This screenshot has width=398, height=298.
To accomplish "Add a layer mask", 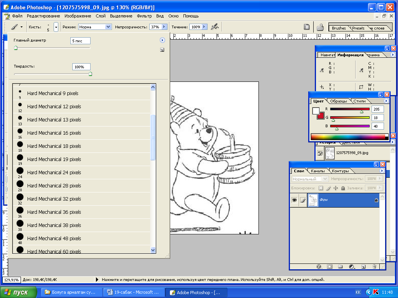I will [x=330, y=267].
